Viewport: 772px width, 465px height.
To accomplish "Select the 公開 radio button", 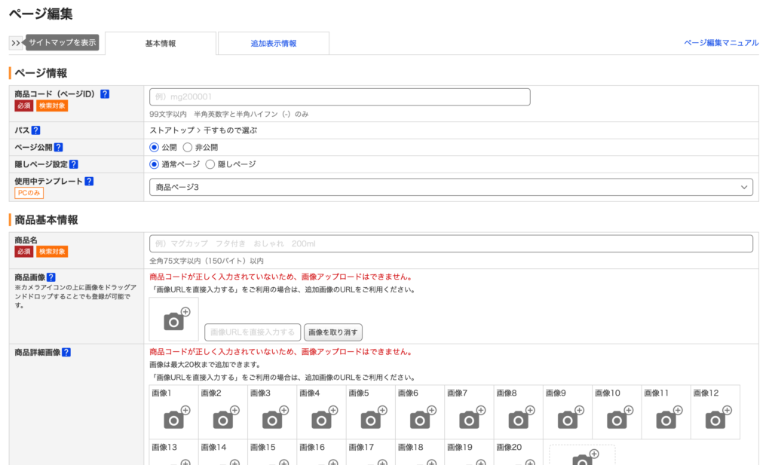I will 154,147.
